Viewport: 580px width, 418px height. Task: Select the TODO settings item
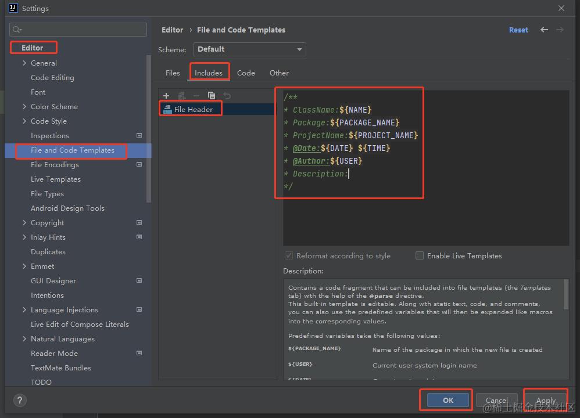tap(41, 382)
